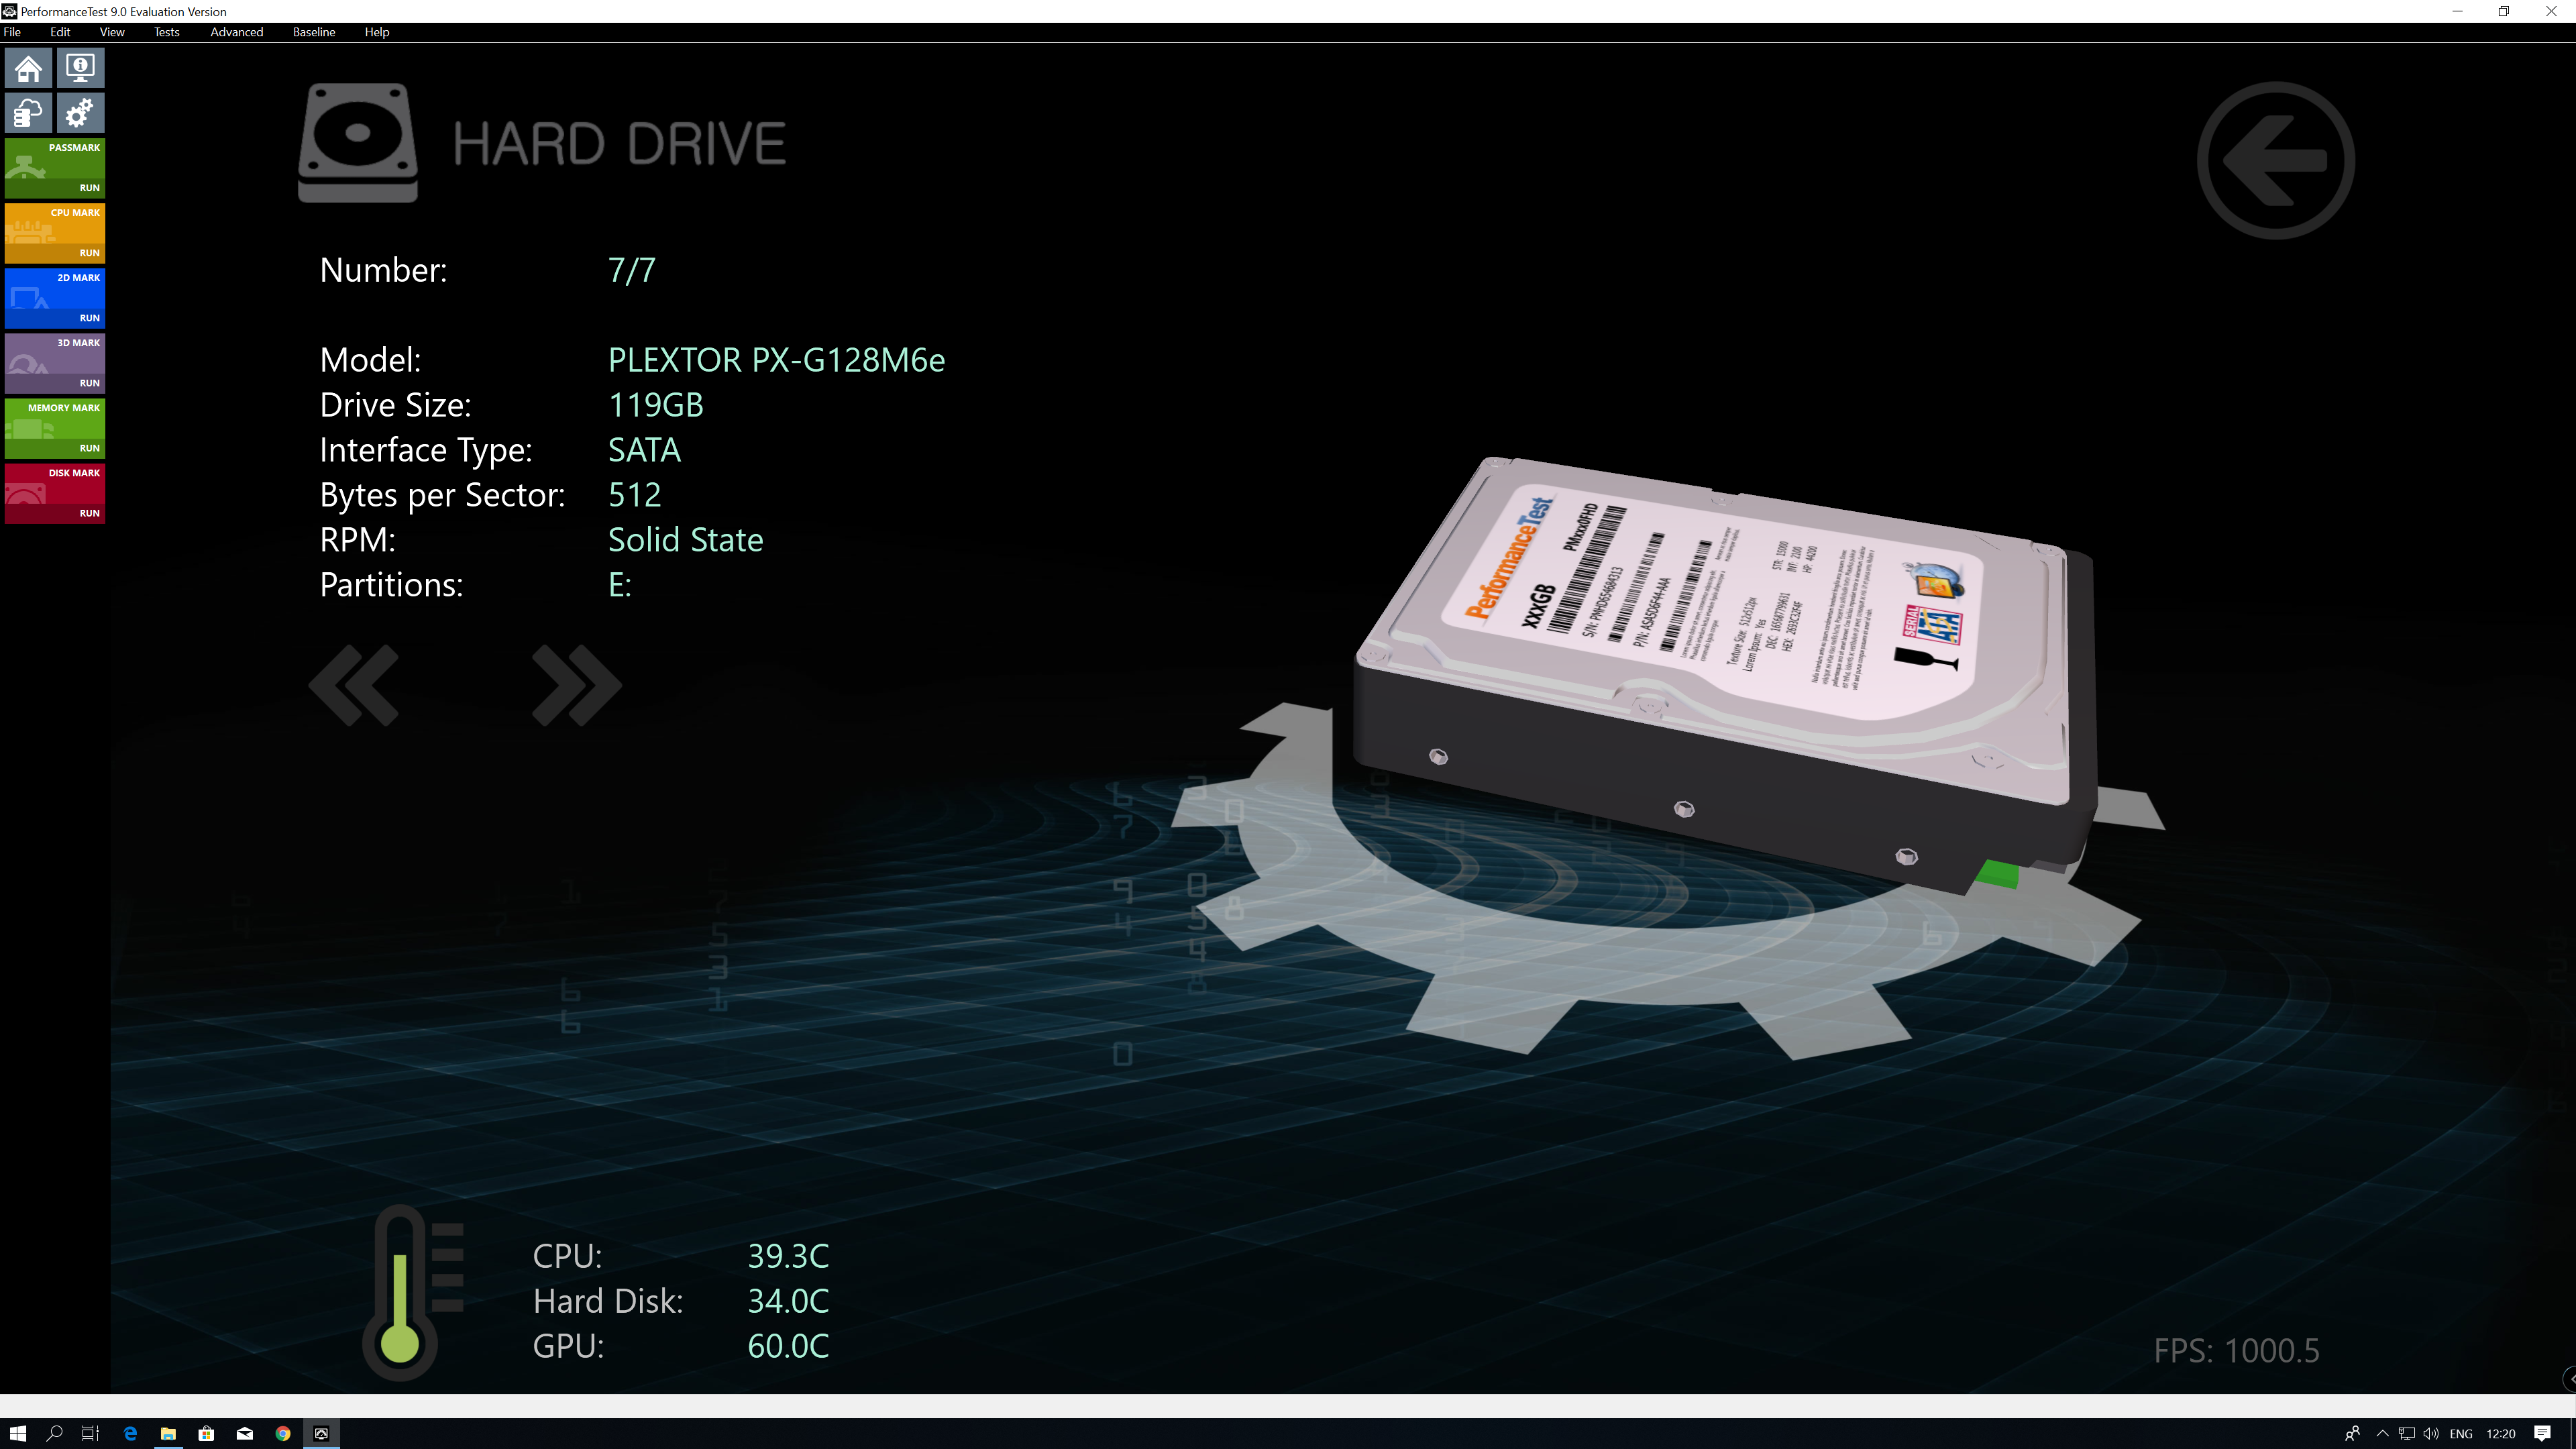Open the Tests menu

click(166, 32)
